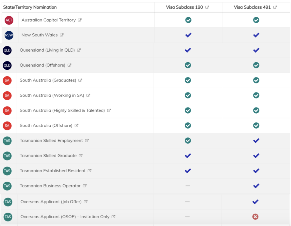The height and width of the screenshot is (226, 291).
Task: Open the Australian Capital Territory link
Action: pyautogui.click(x=49, y=20)
